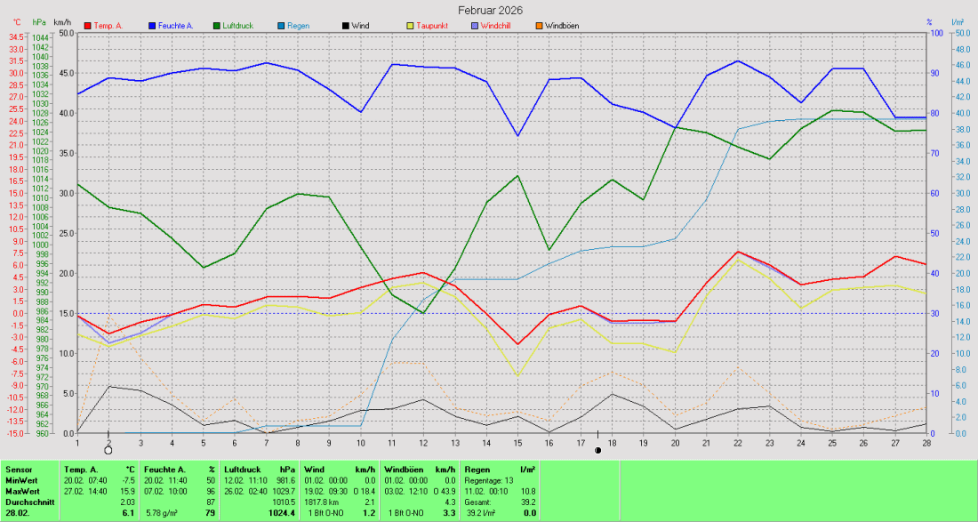Image resolution: width=978 pixels, height=522 pixels.
Task: Click the new moon icon near day 17
Action: (598, 450)
